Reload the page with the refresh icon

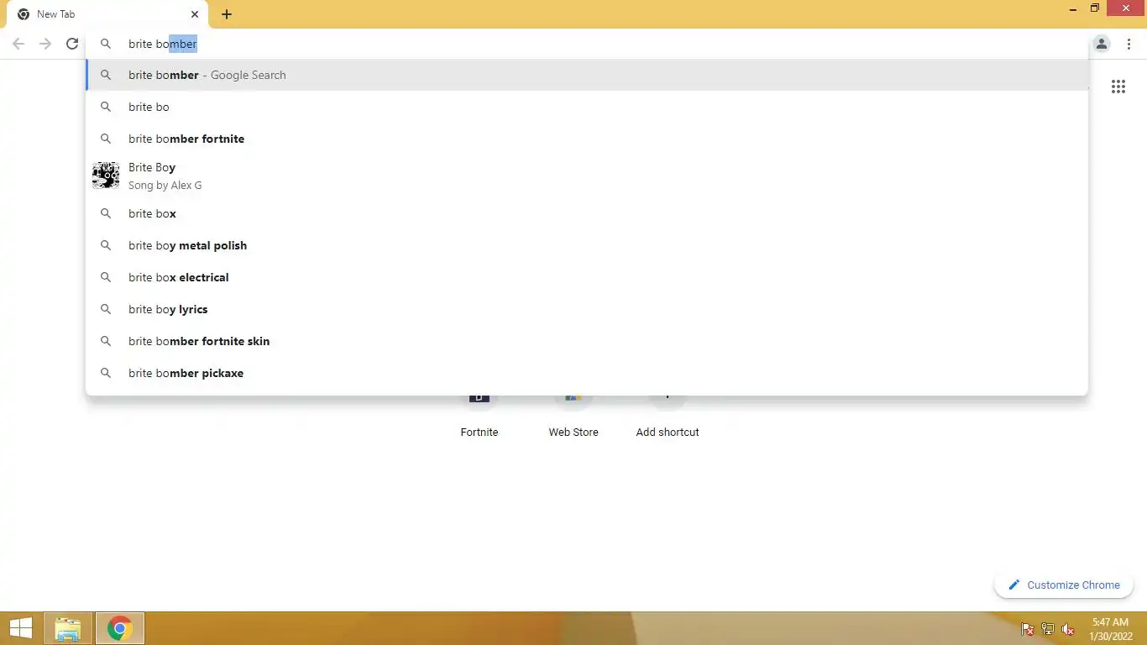(72, 44)
